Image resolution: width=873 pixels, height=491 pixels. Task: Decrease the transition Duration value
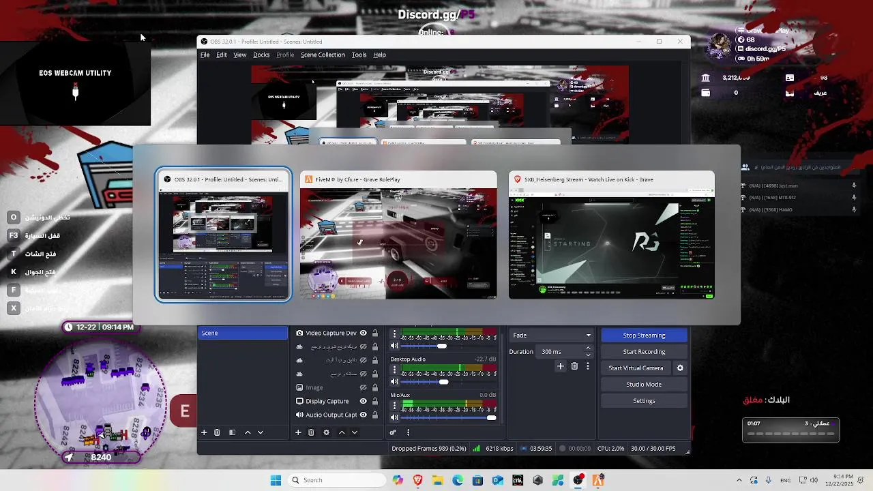click(x=588, y=355)
